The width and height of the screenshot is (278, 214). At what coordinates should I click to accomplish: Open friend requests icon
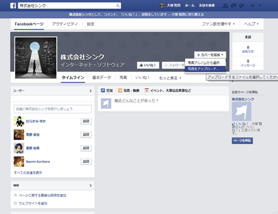(x=225, y=6)
